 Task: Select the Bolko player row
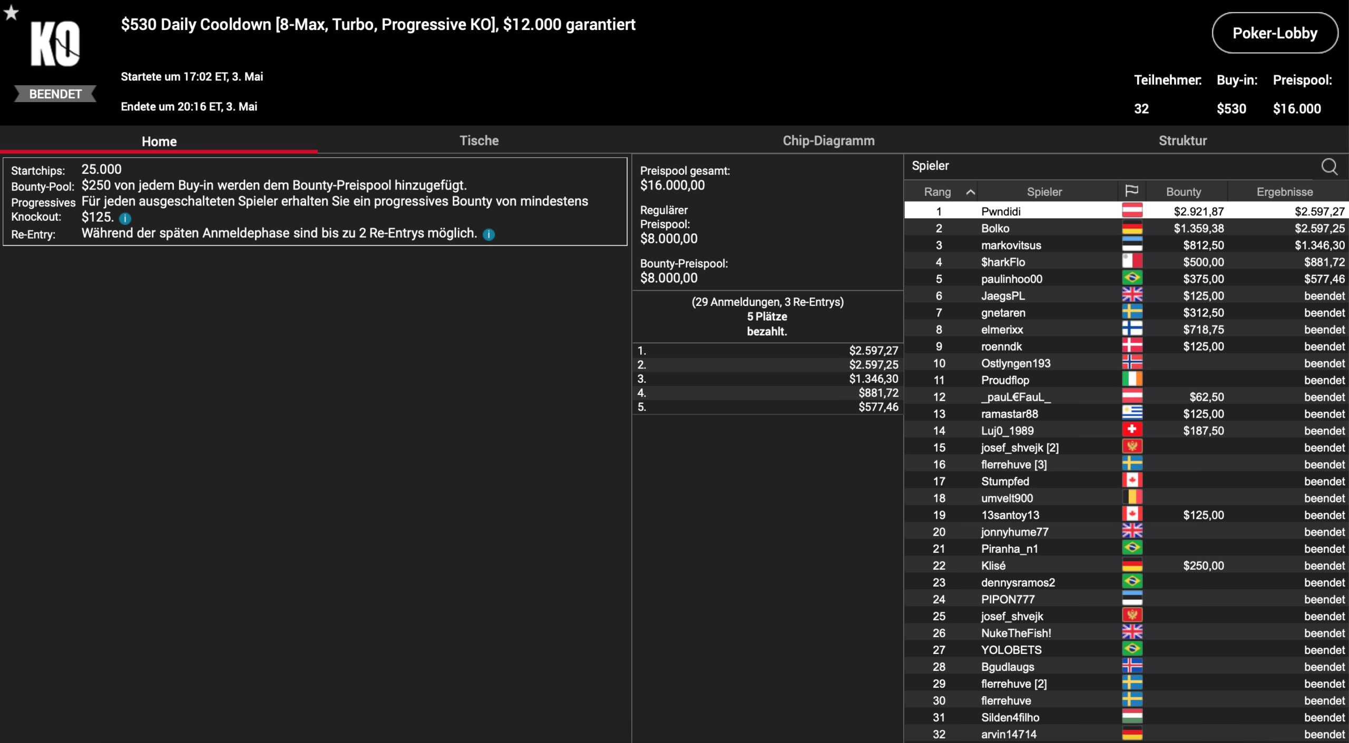tap(995, 228)
